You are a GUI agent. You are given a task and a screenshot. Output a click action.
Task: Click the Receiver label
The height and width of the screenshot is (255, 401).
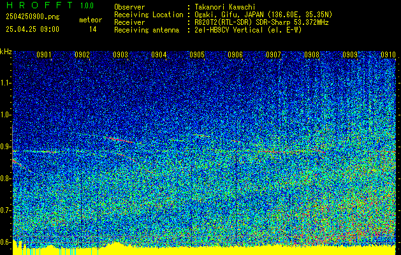129,22
